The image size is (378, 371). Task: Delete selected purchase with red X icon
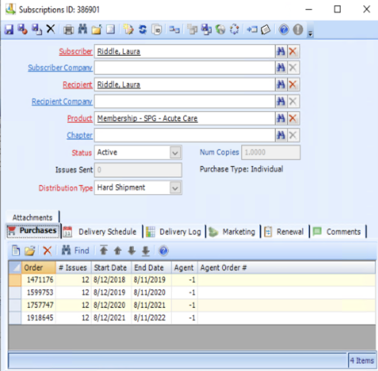point(47,251)
